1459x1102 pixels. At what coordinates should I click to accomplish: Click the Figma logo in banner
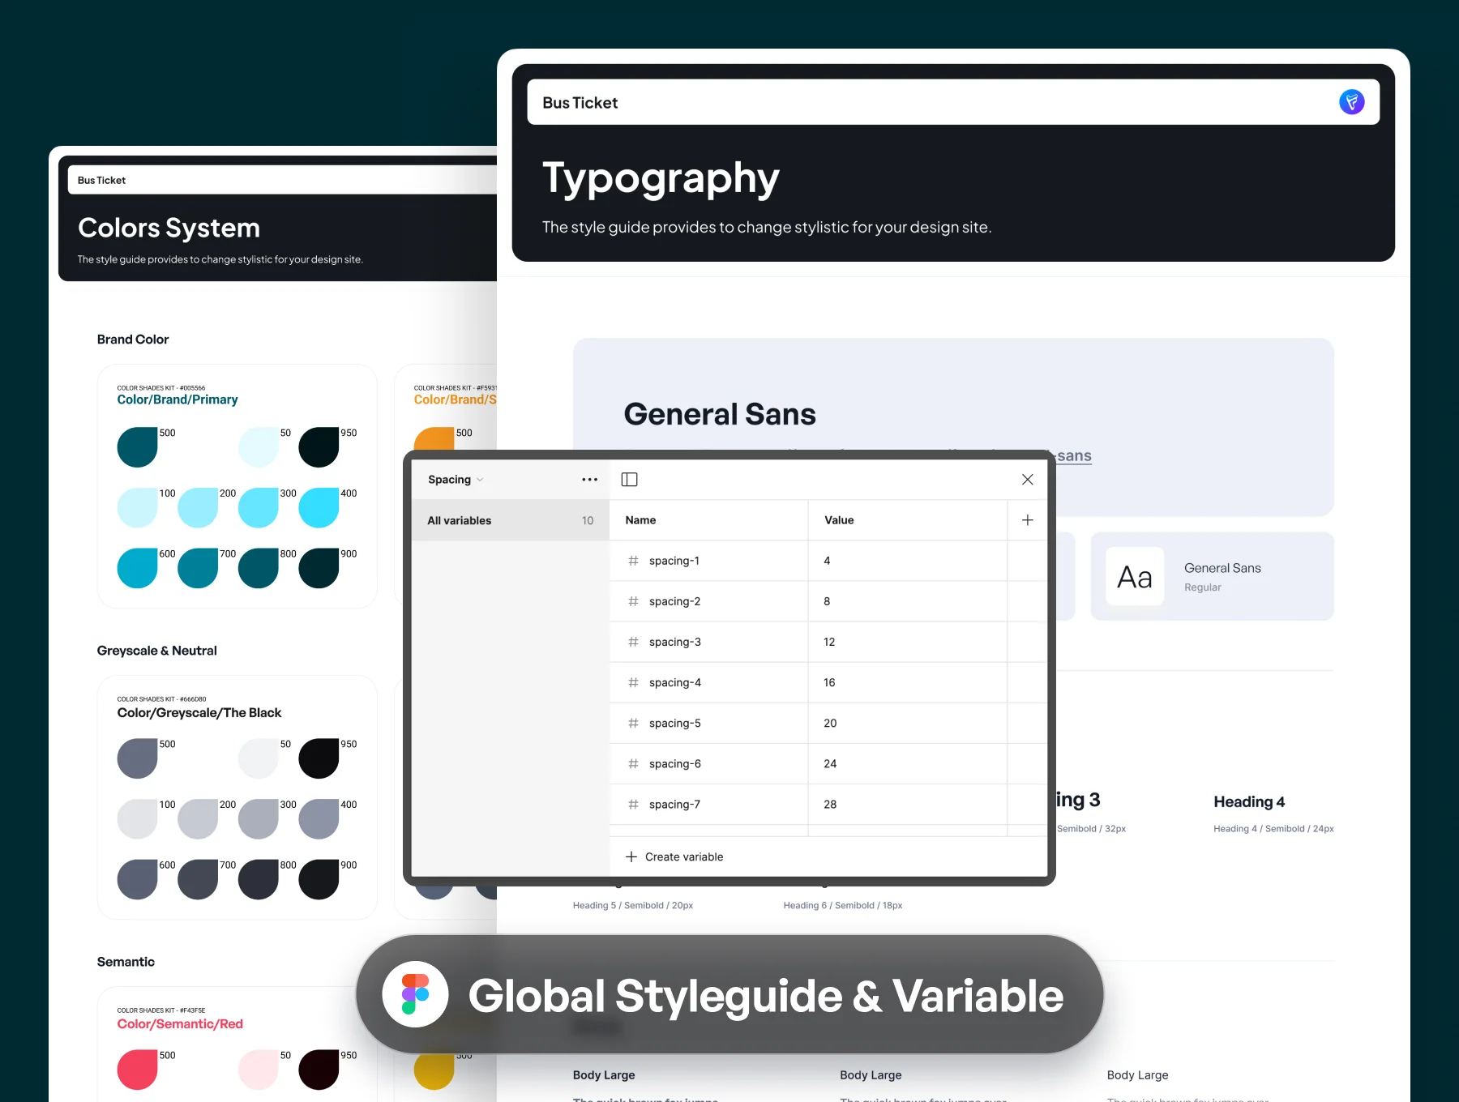415,994
